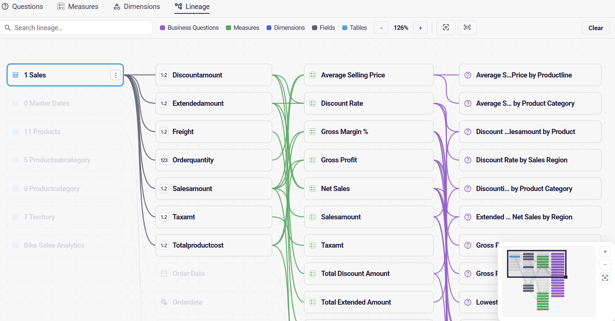Click the Salesamount field type icon
Image resolution: width=615 pixels, height=321 pixels.
pos(164,189)
